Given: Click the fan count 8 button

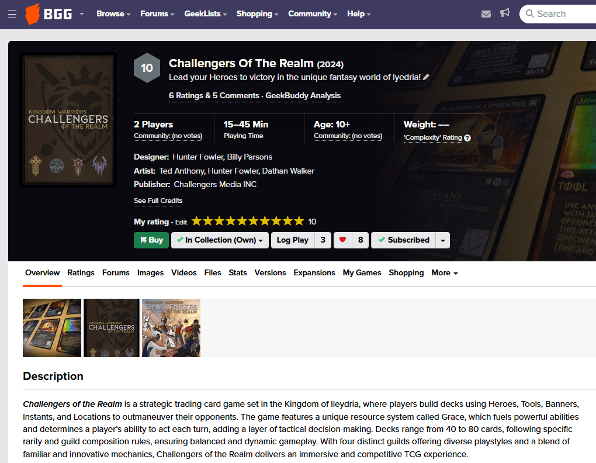Looking at the screenshot, I should [x=361, y=240].
